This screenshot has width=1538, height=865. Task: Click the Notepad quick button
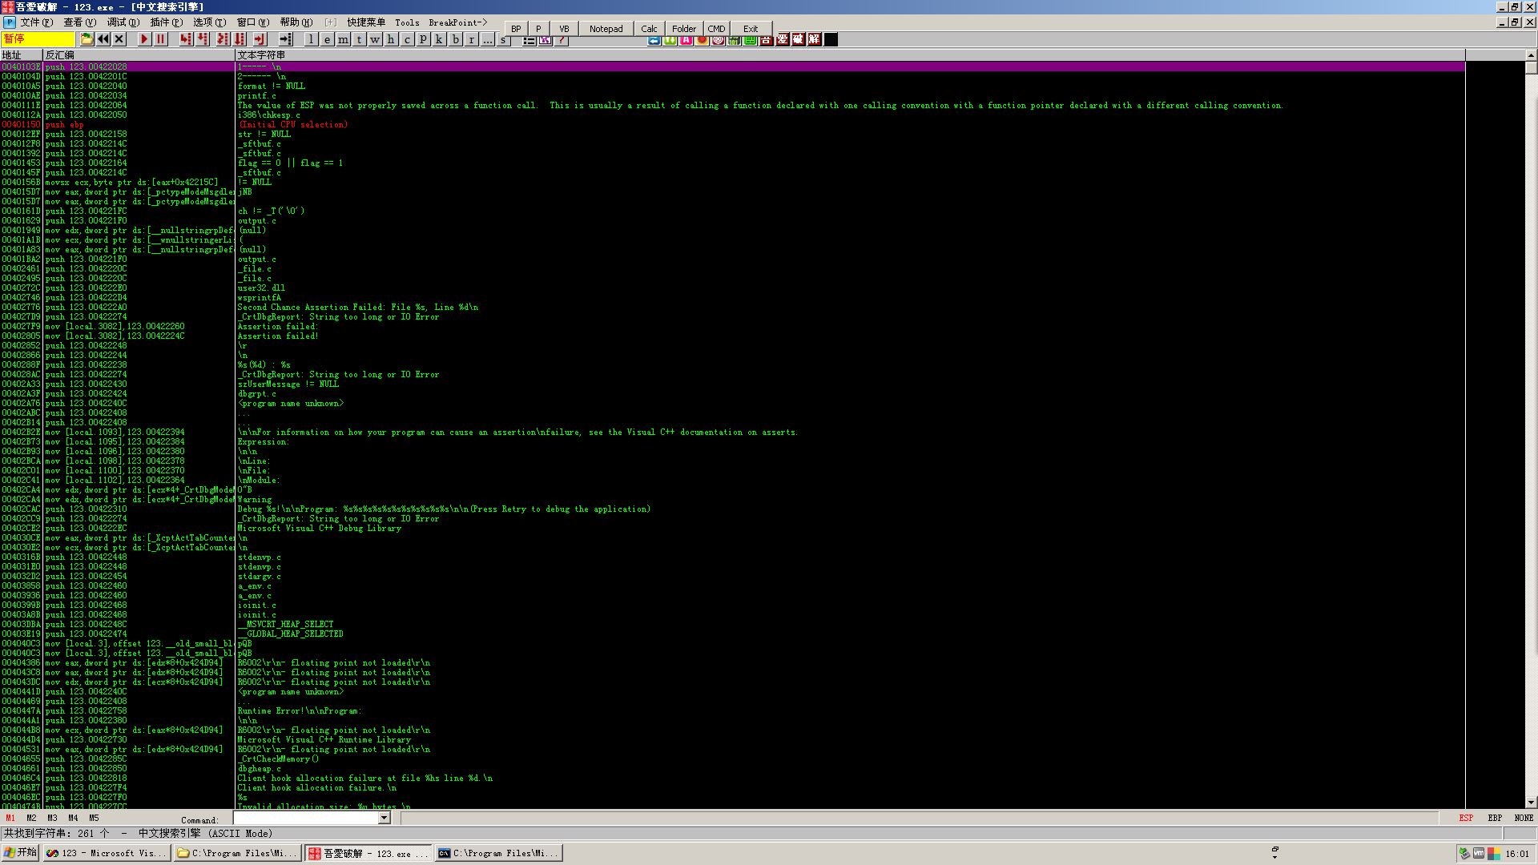606,29
